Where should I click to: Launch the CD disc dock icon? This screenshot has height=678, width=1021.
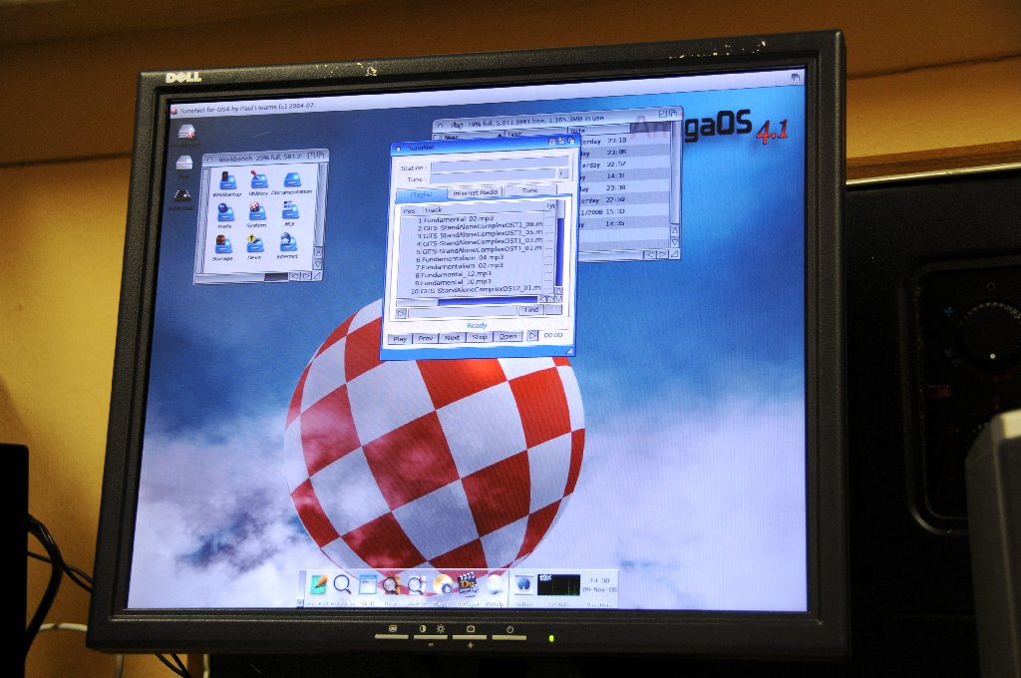442,585
